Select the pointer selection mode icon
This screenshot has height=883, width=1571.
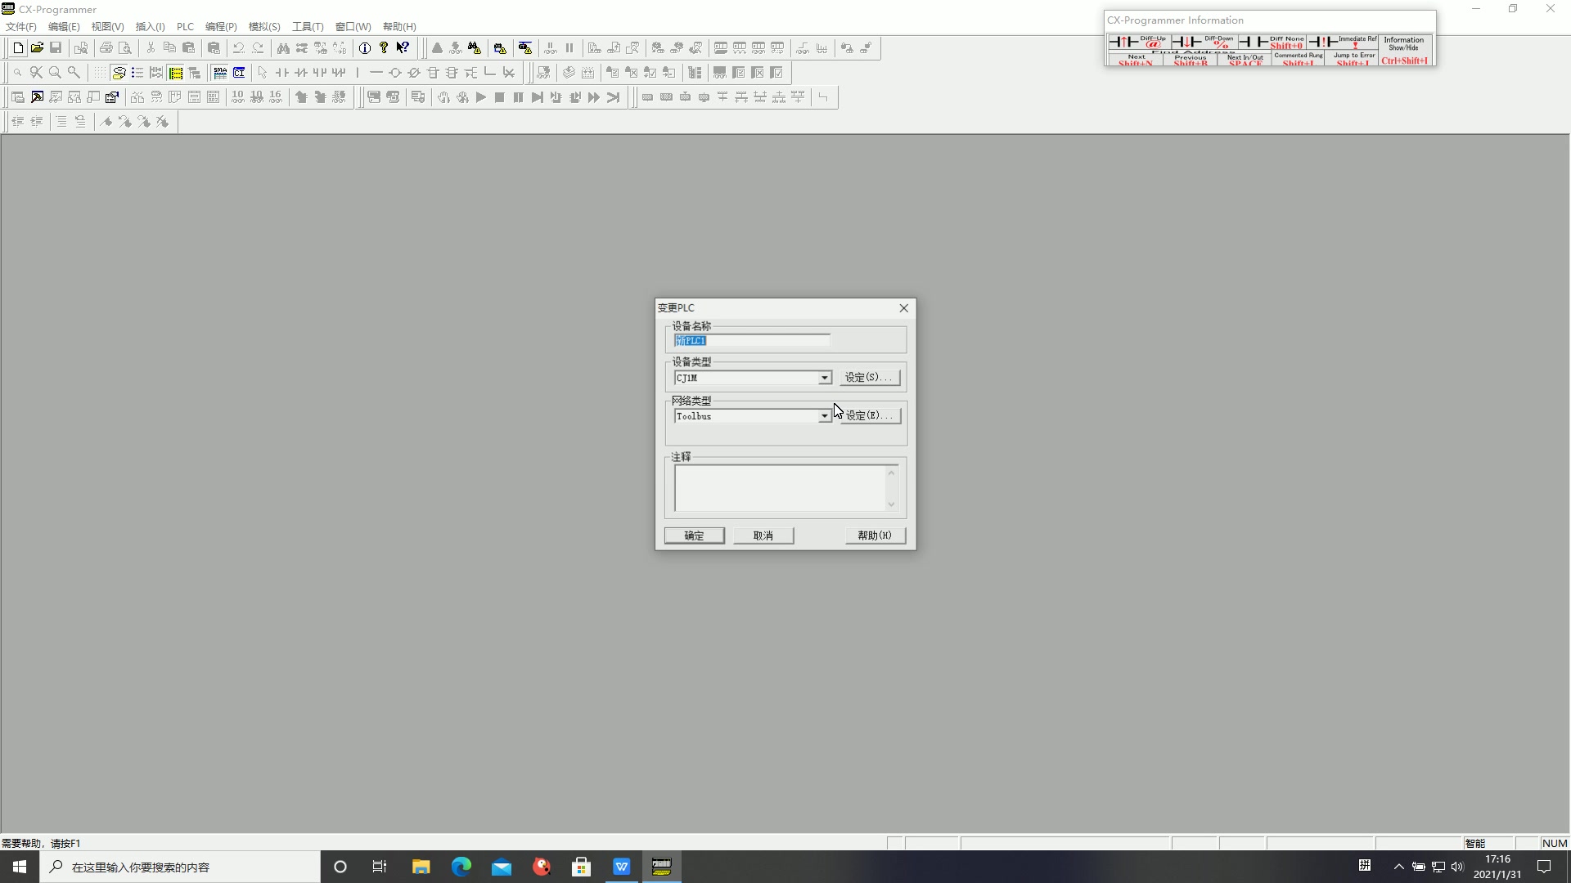coord(263,73)
